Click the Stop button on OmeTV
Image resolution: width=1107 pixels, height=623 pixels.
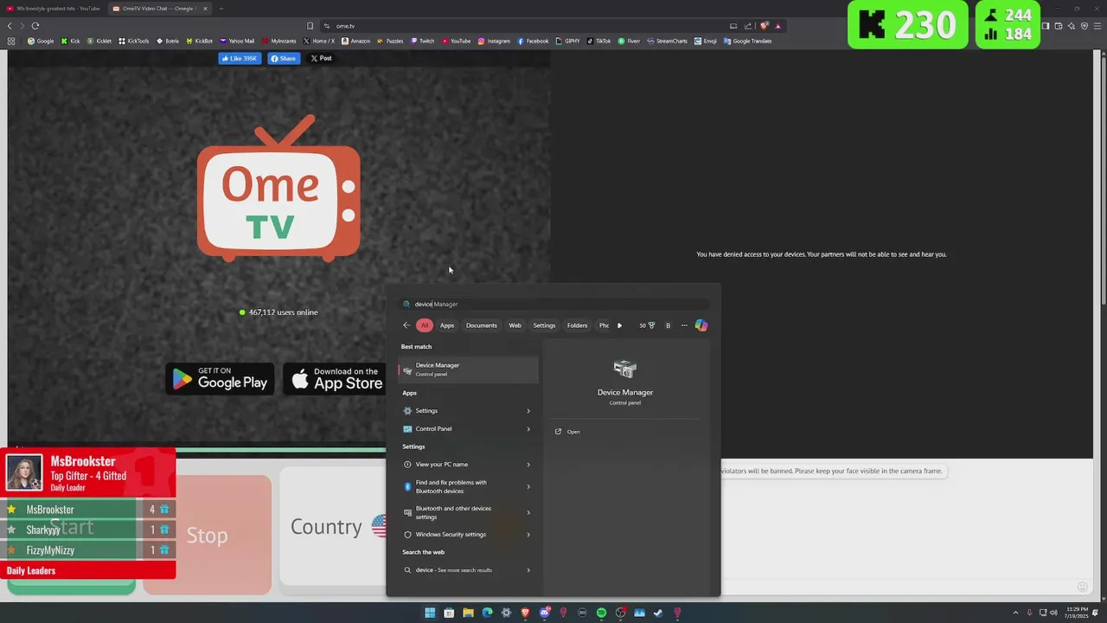point(207,535)
